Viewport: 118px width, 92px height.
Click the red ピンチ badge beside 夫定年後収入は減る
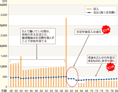coord(106,30)
